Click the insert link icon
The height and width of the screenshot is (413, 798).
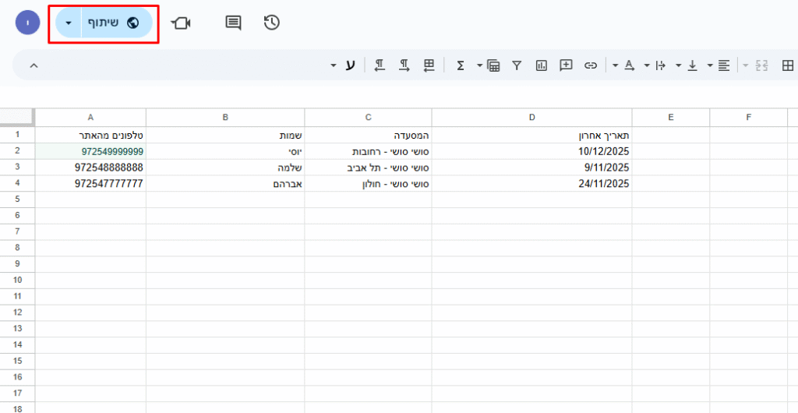[x=591, y=65]
